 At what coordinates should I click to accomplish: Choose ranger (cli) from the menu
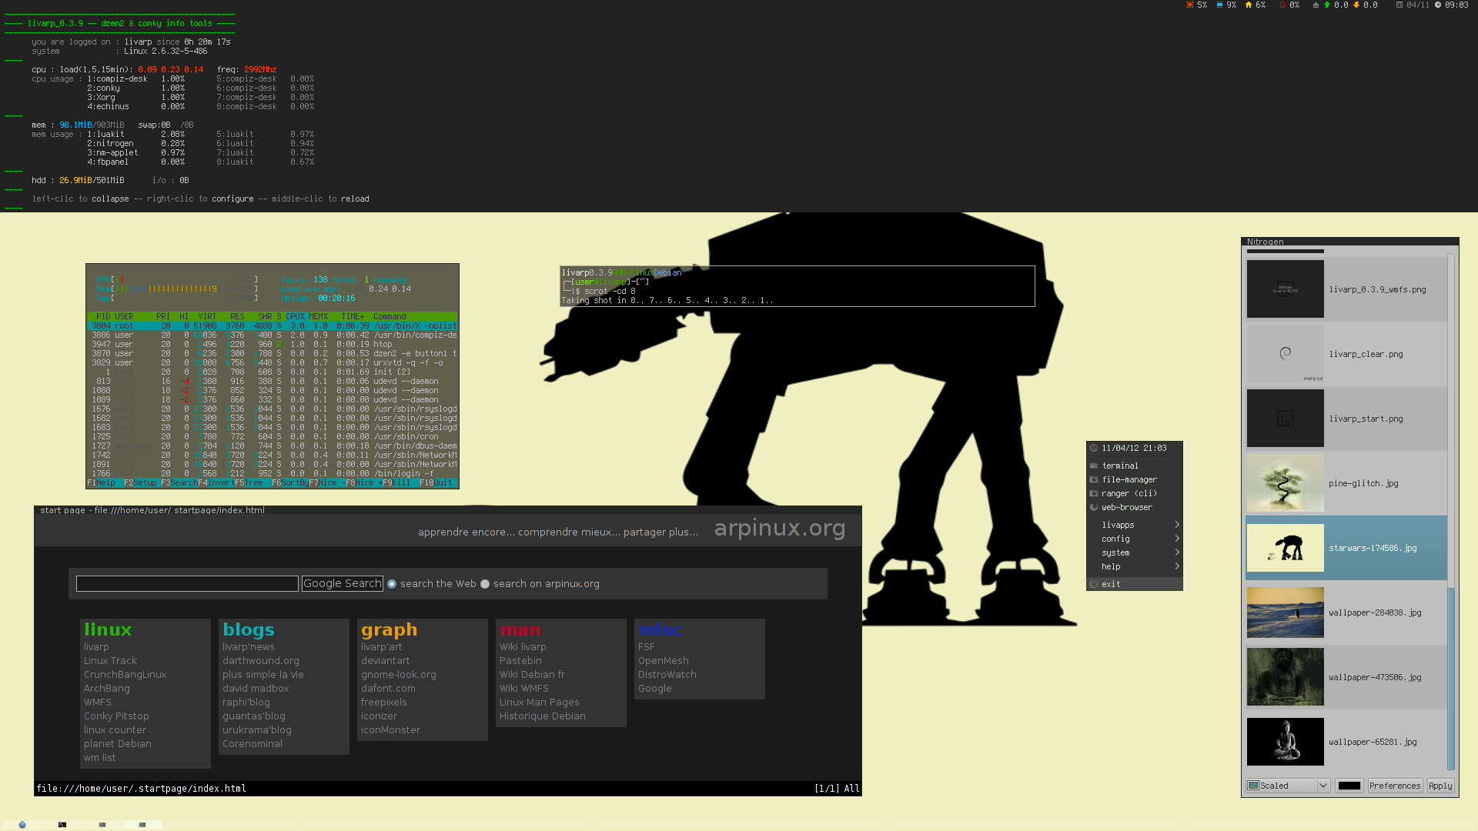click(x=1135, y=493)
